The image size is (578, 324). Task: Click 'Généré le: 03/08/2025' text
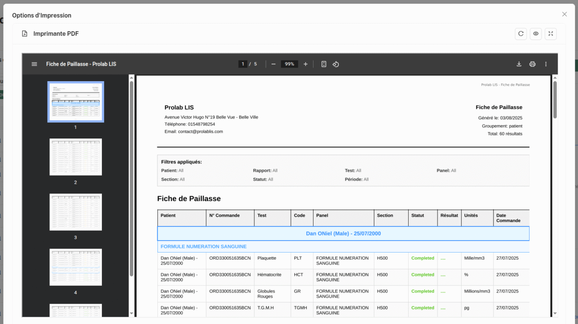pyautogui.click(x=500, y=118)
